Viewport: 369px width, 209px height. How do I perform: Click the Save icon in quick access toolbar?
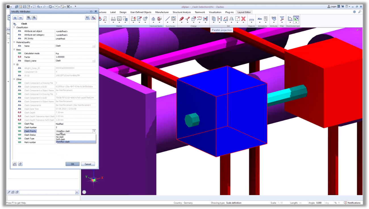(25, 7)
